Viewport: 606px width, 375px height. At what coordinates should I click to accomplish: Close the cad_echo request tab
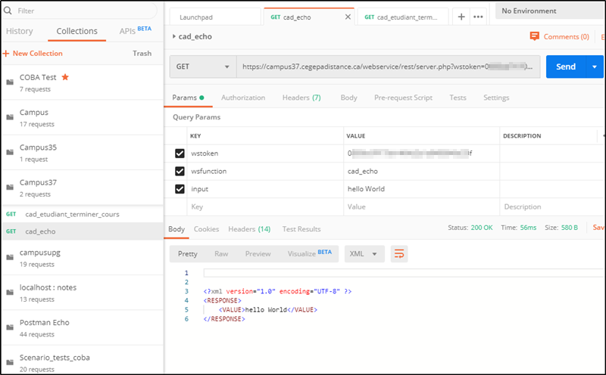point(348,17)
